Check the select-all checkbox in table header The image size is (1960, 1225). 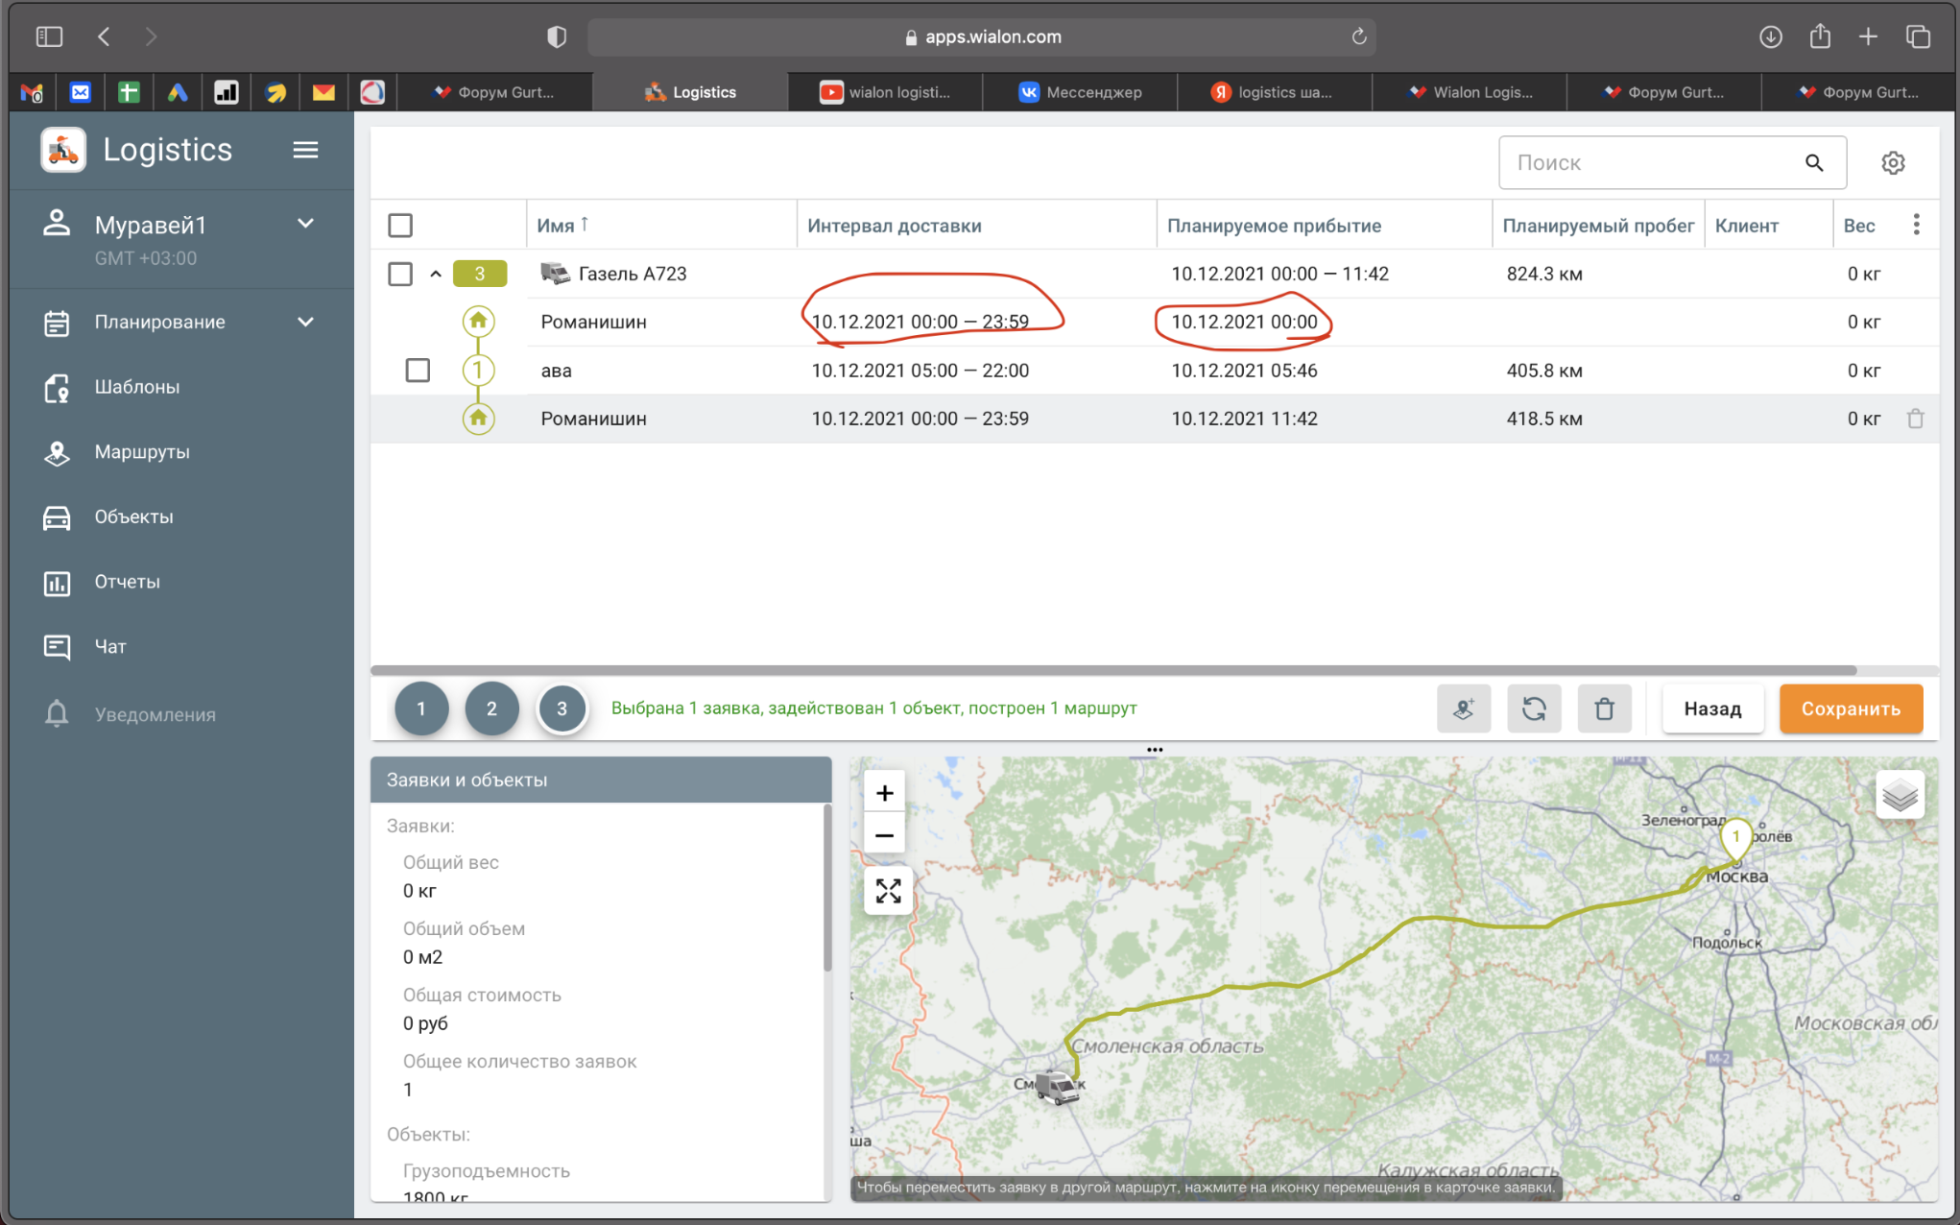pyautogui.click(x=400, y=226)
